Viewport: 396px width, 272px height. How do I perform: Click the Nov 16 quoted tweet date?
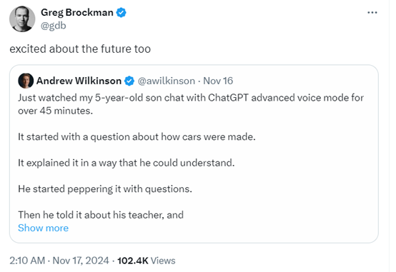[218, 81]
